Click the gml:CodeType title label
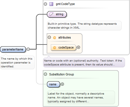Viewport: 130px width, 107px height. [x=65, y=4]
